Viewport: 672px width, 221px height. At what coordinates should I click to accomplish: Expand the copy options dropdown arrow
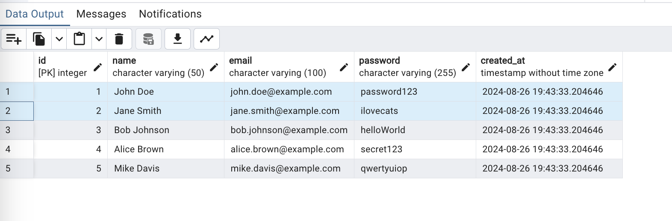59,39
